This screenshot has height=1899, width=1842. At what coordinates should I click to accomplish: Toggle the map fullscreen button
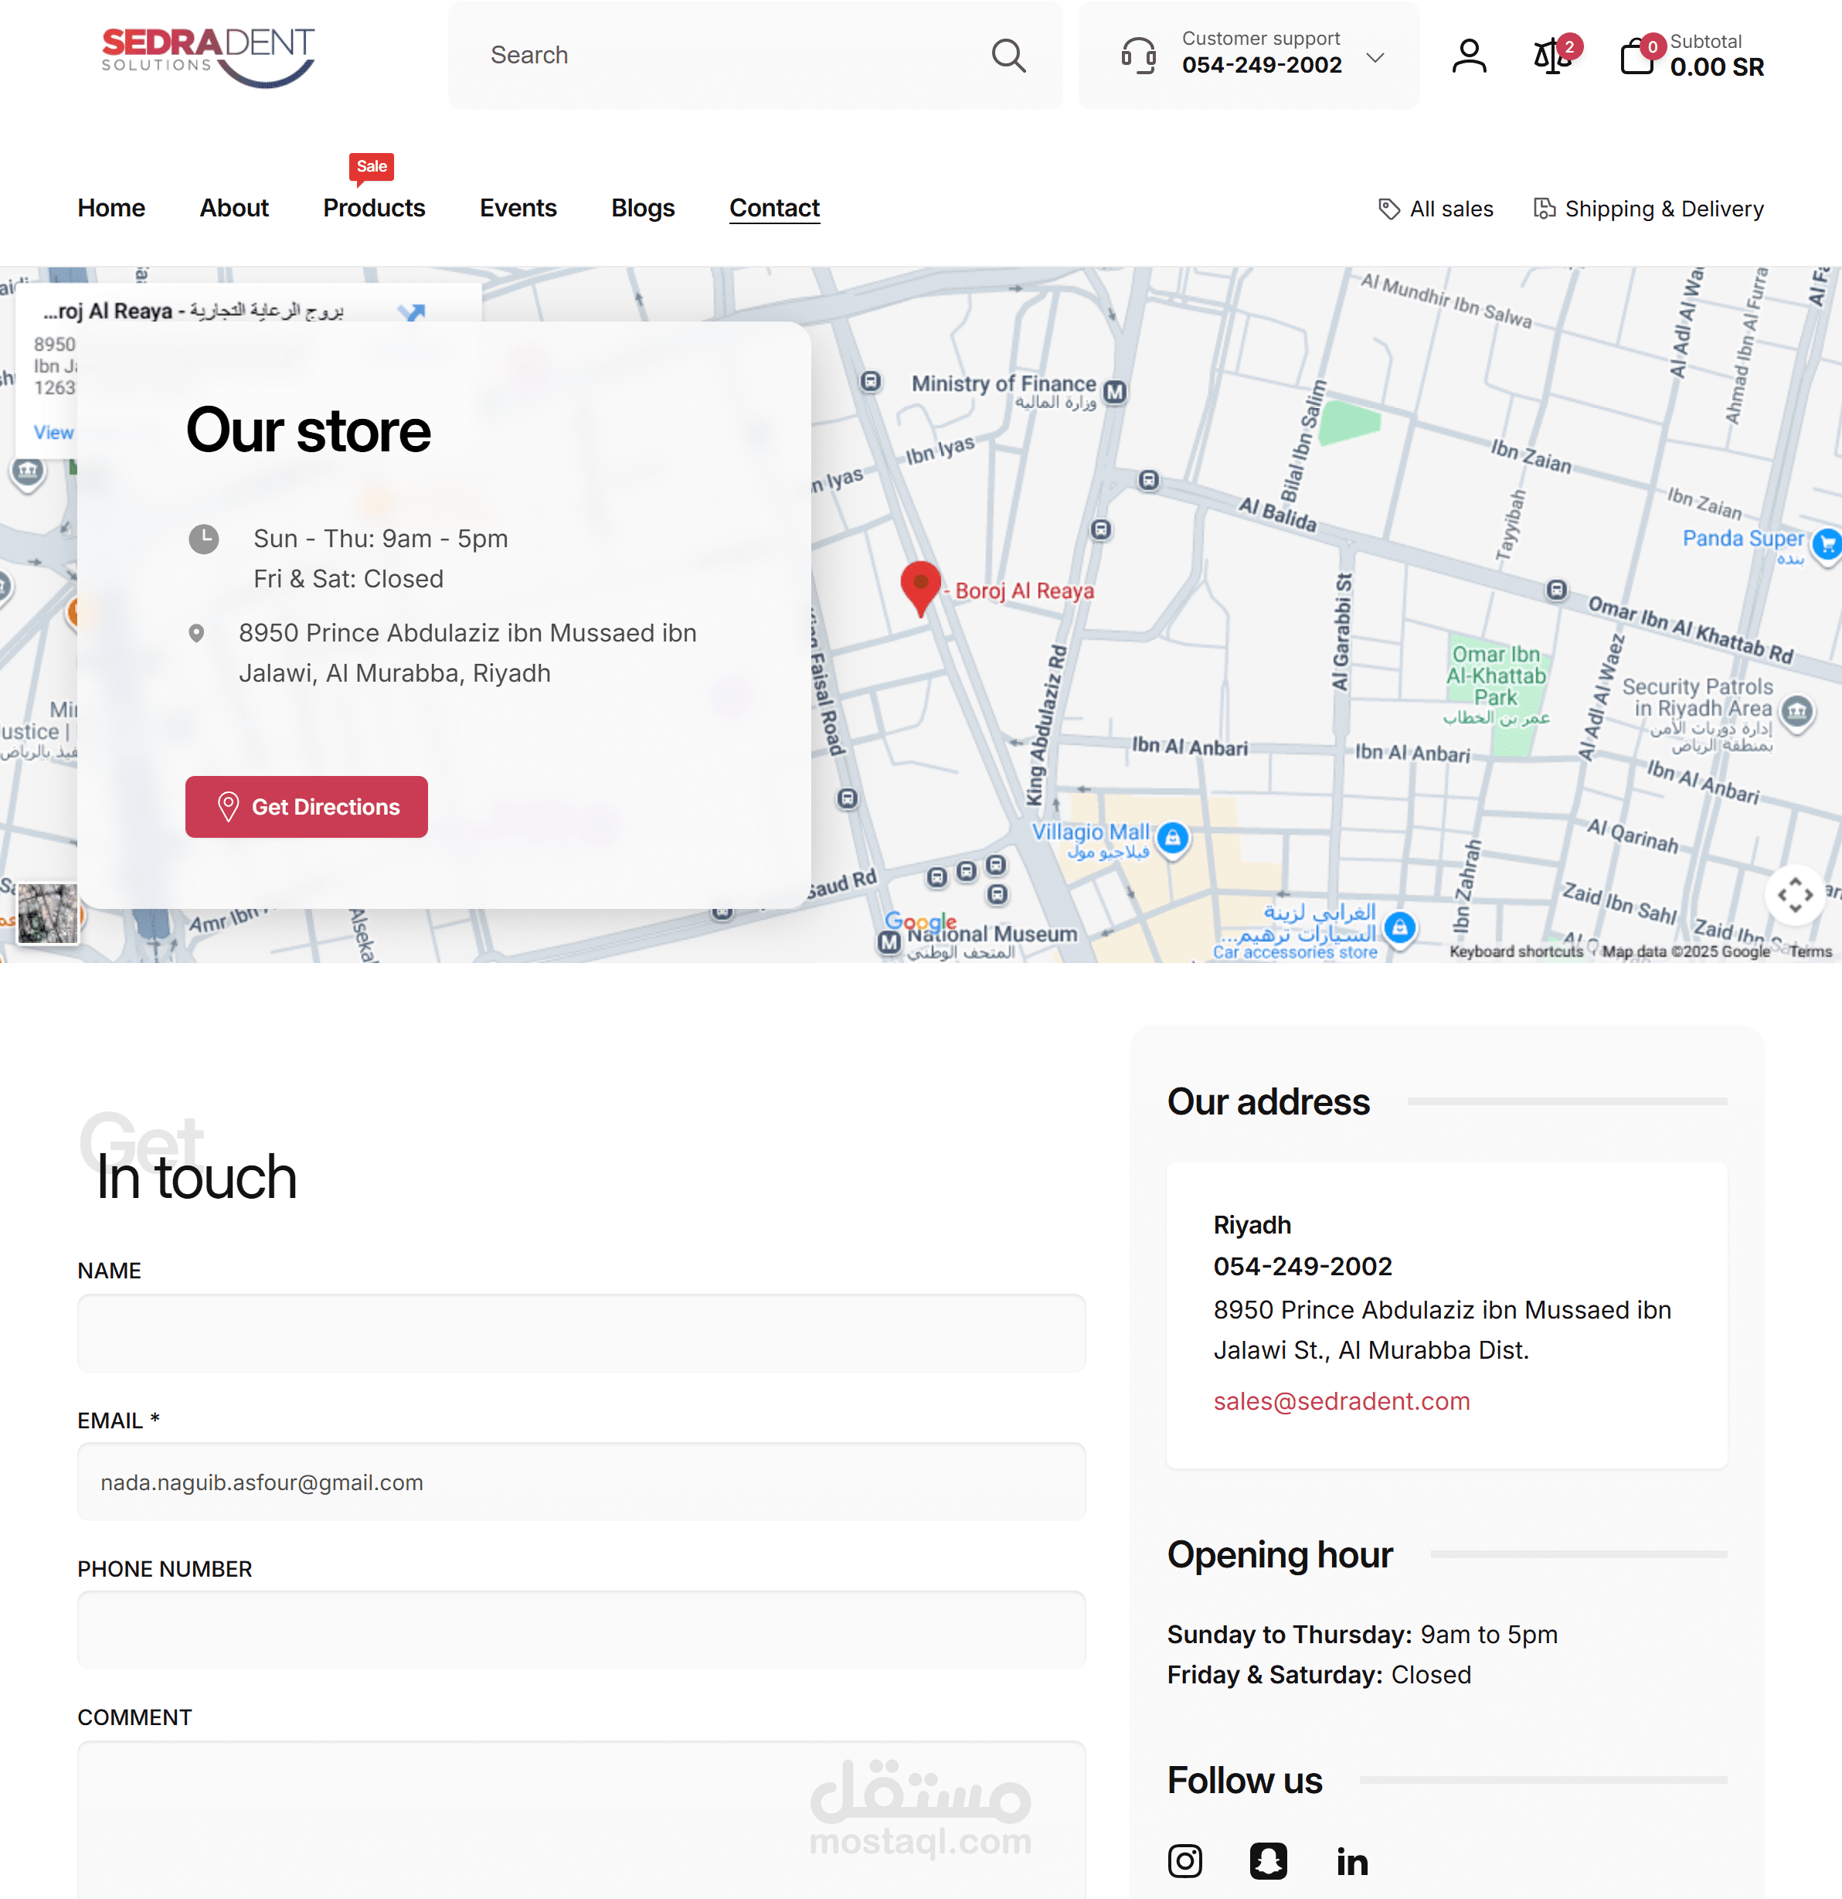coord(1795,894)
